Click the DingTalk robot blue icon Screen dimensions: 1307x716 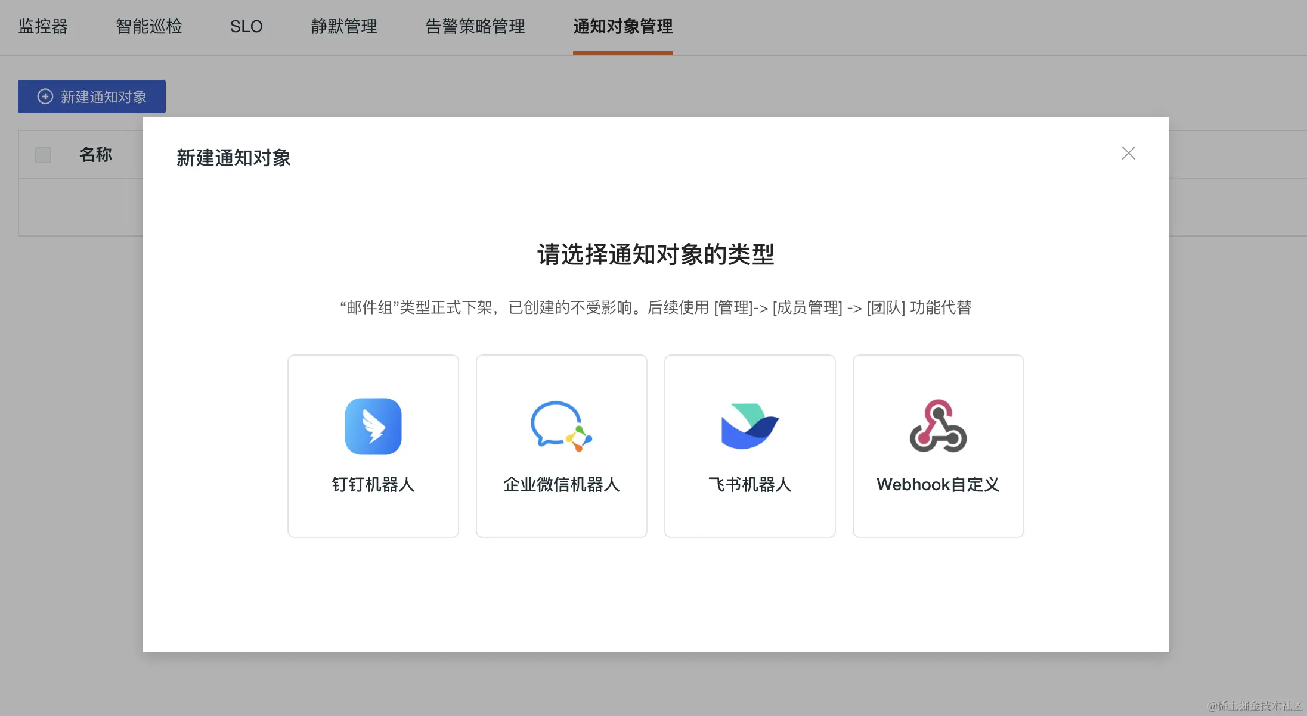373,427
